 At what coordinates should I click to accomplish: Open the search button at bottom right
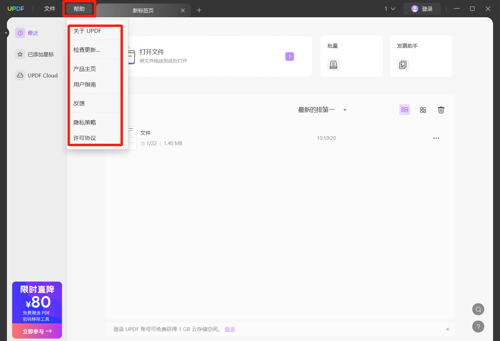pos(478,309)
